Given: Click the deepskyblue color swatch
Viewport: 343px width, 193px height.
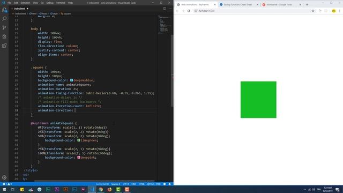Looking at the screenshot, I should coord(71,80).
